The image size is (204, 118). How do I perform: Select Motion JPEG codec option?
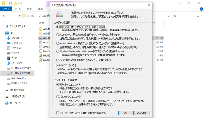[x=57, y=43]
